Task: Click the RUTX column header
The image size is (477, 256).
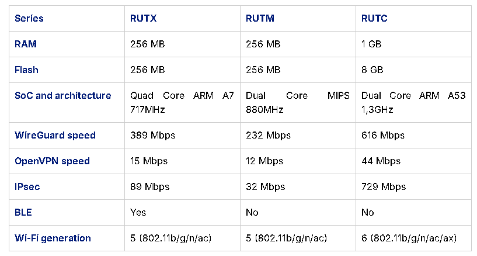Action: (143, 18)
